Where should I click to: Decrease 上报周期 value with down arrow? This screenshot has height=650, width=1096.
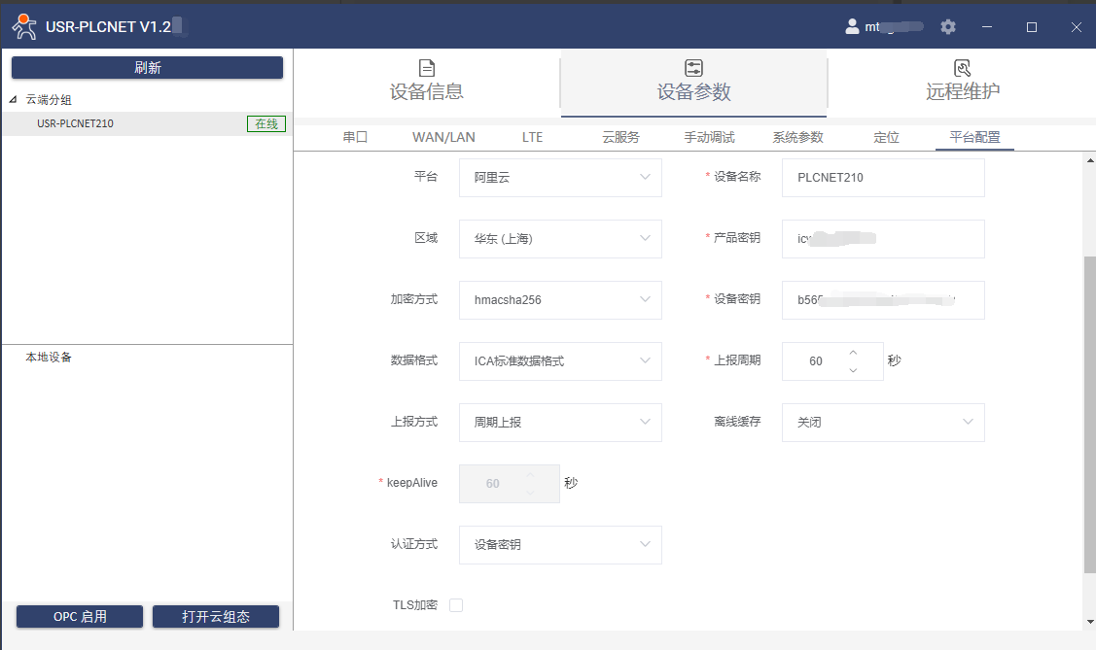pos(853,370)
